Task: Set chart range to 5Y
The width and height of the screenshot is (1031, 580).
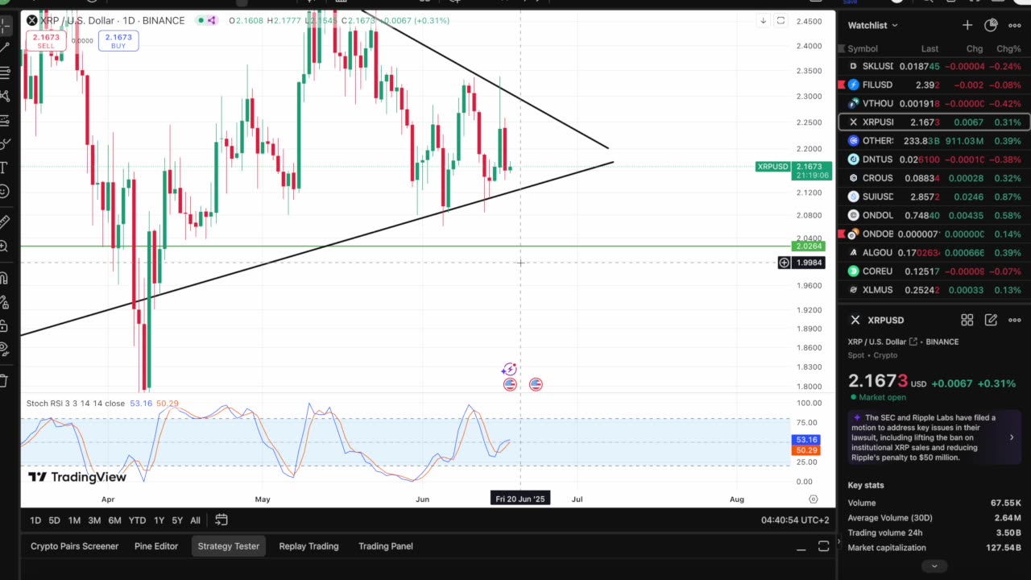Action: pyautogui.click(x=177, y=520)
